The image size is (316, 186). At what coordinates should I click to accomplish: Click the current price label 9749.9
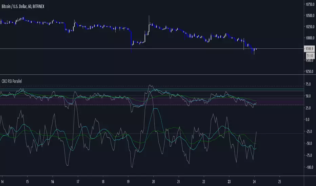309,49
